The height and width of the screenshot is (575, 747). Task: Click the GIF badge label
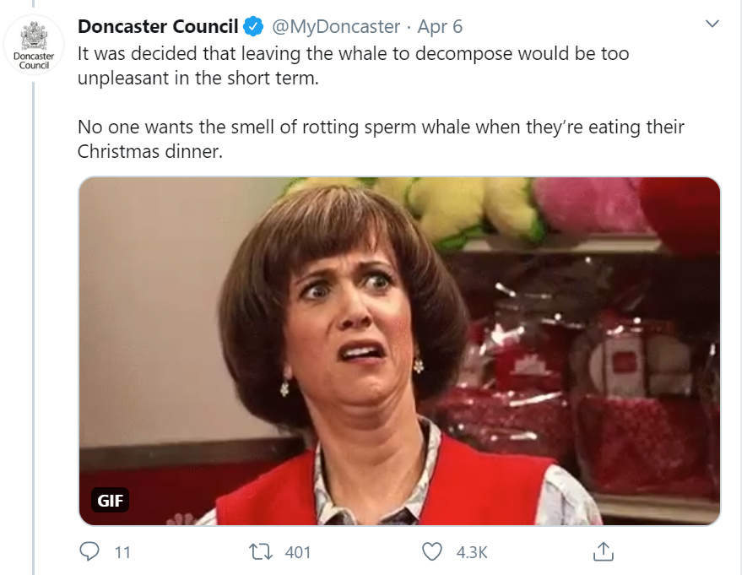tap(110, 500)
